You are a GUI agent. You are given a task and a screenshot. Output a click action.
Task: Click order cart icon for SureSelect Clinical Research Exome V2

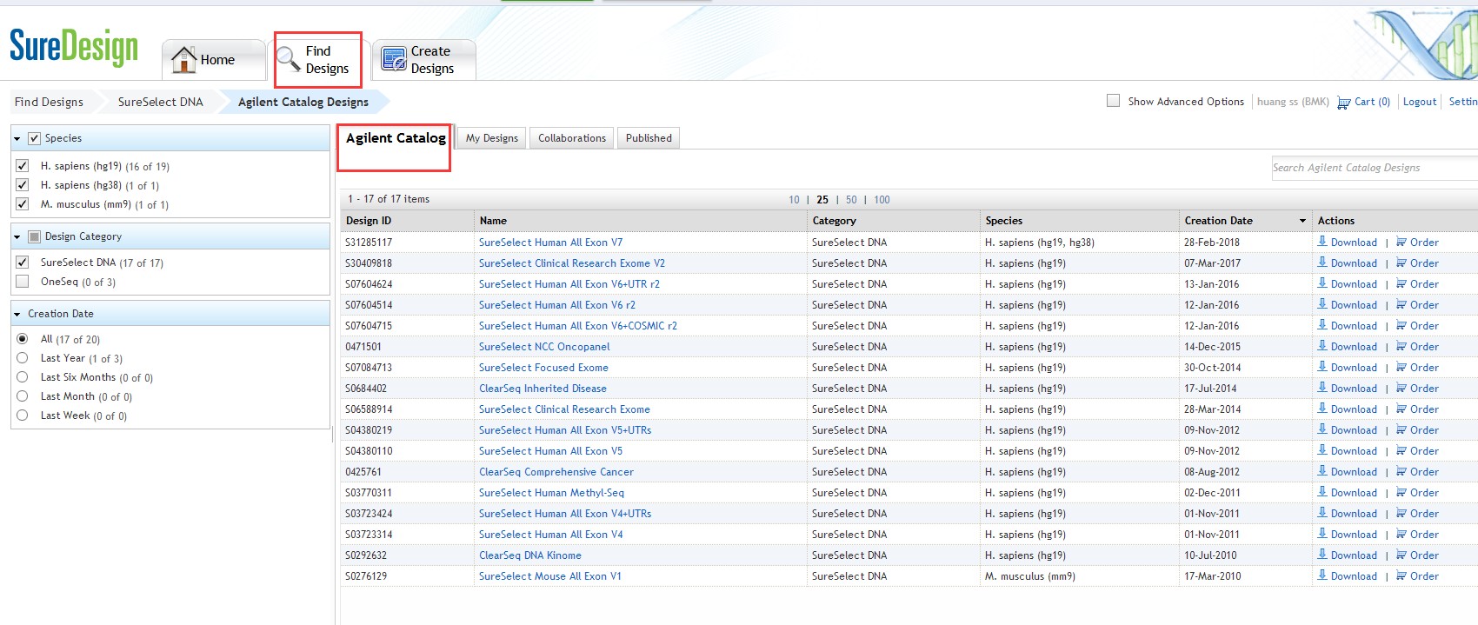click(1401, 263)
